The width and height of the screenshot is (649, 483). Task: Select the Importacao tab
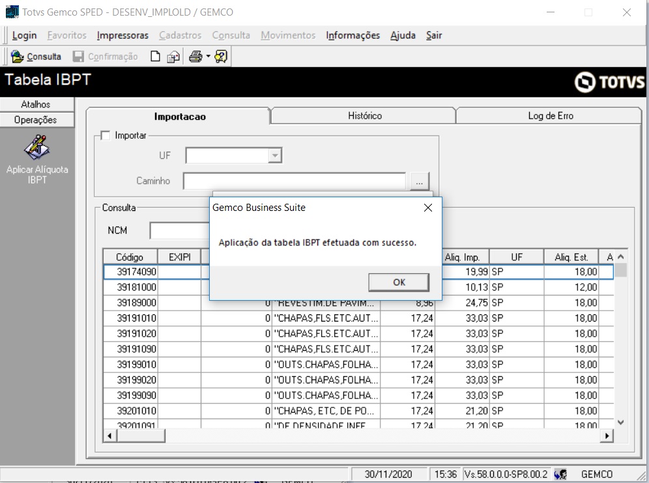tap(180, 117)
